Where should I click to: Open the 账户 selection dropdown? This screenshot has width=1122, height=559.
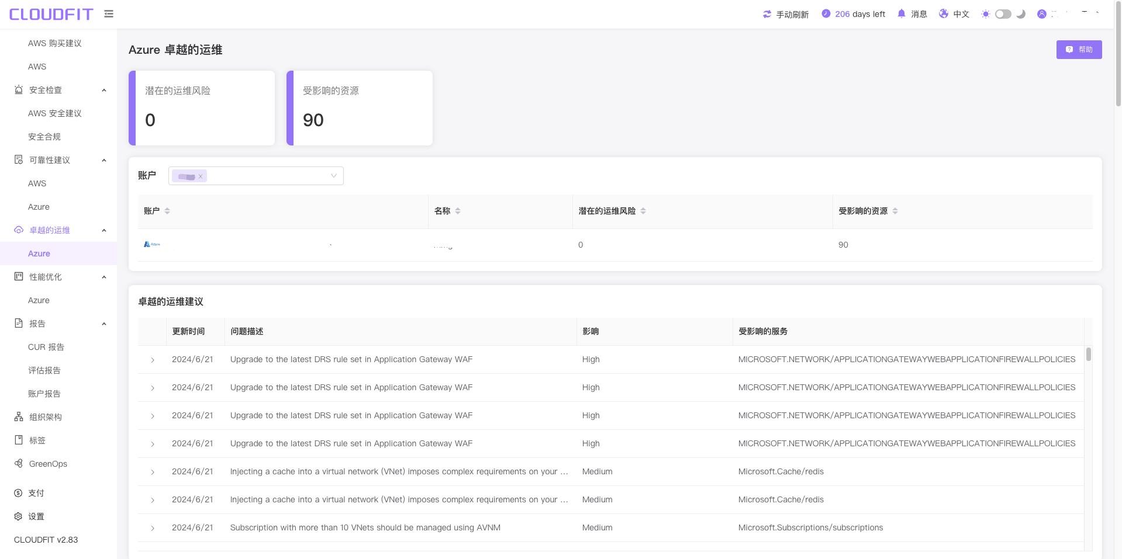point(256,176)
